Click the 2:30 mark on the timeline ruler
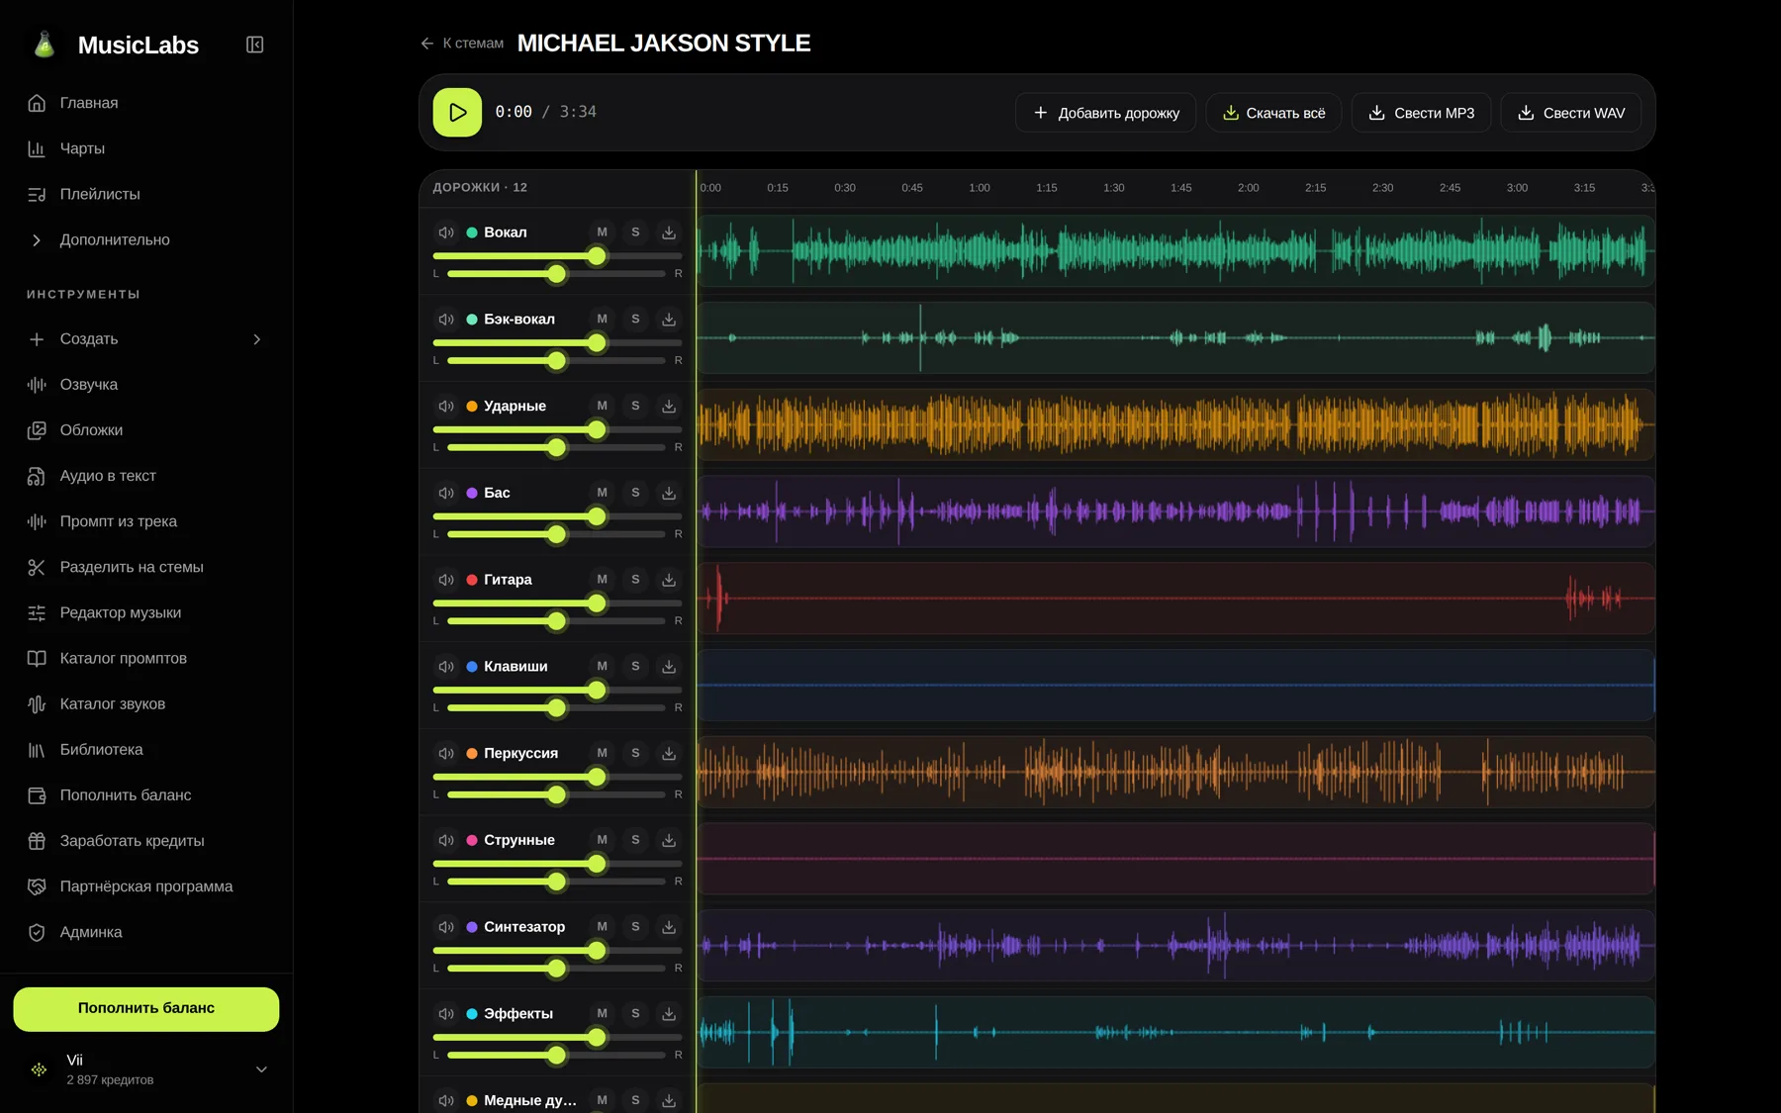This screenshot has width=1781, height=1113. pos(1382,188)
